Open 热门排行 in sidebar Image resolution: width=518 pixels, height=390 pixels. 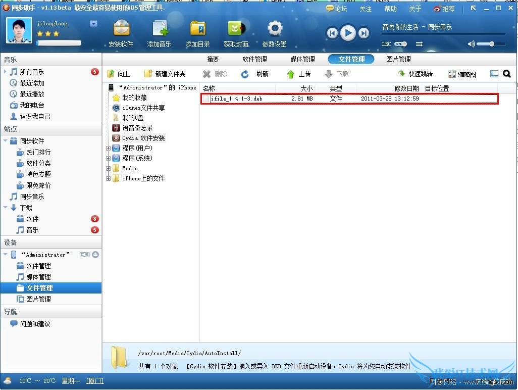pos(33,152)
